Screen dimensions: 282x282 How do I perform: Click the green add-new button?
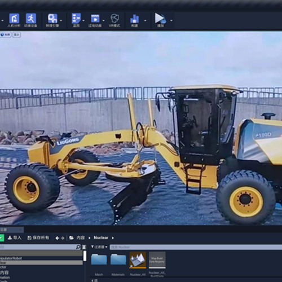click(2, 238)
